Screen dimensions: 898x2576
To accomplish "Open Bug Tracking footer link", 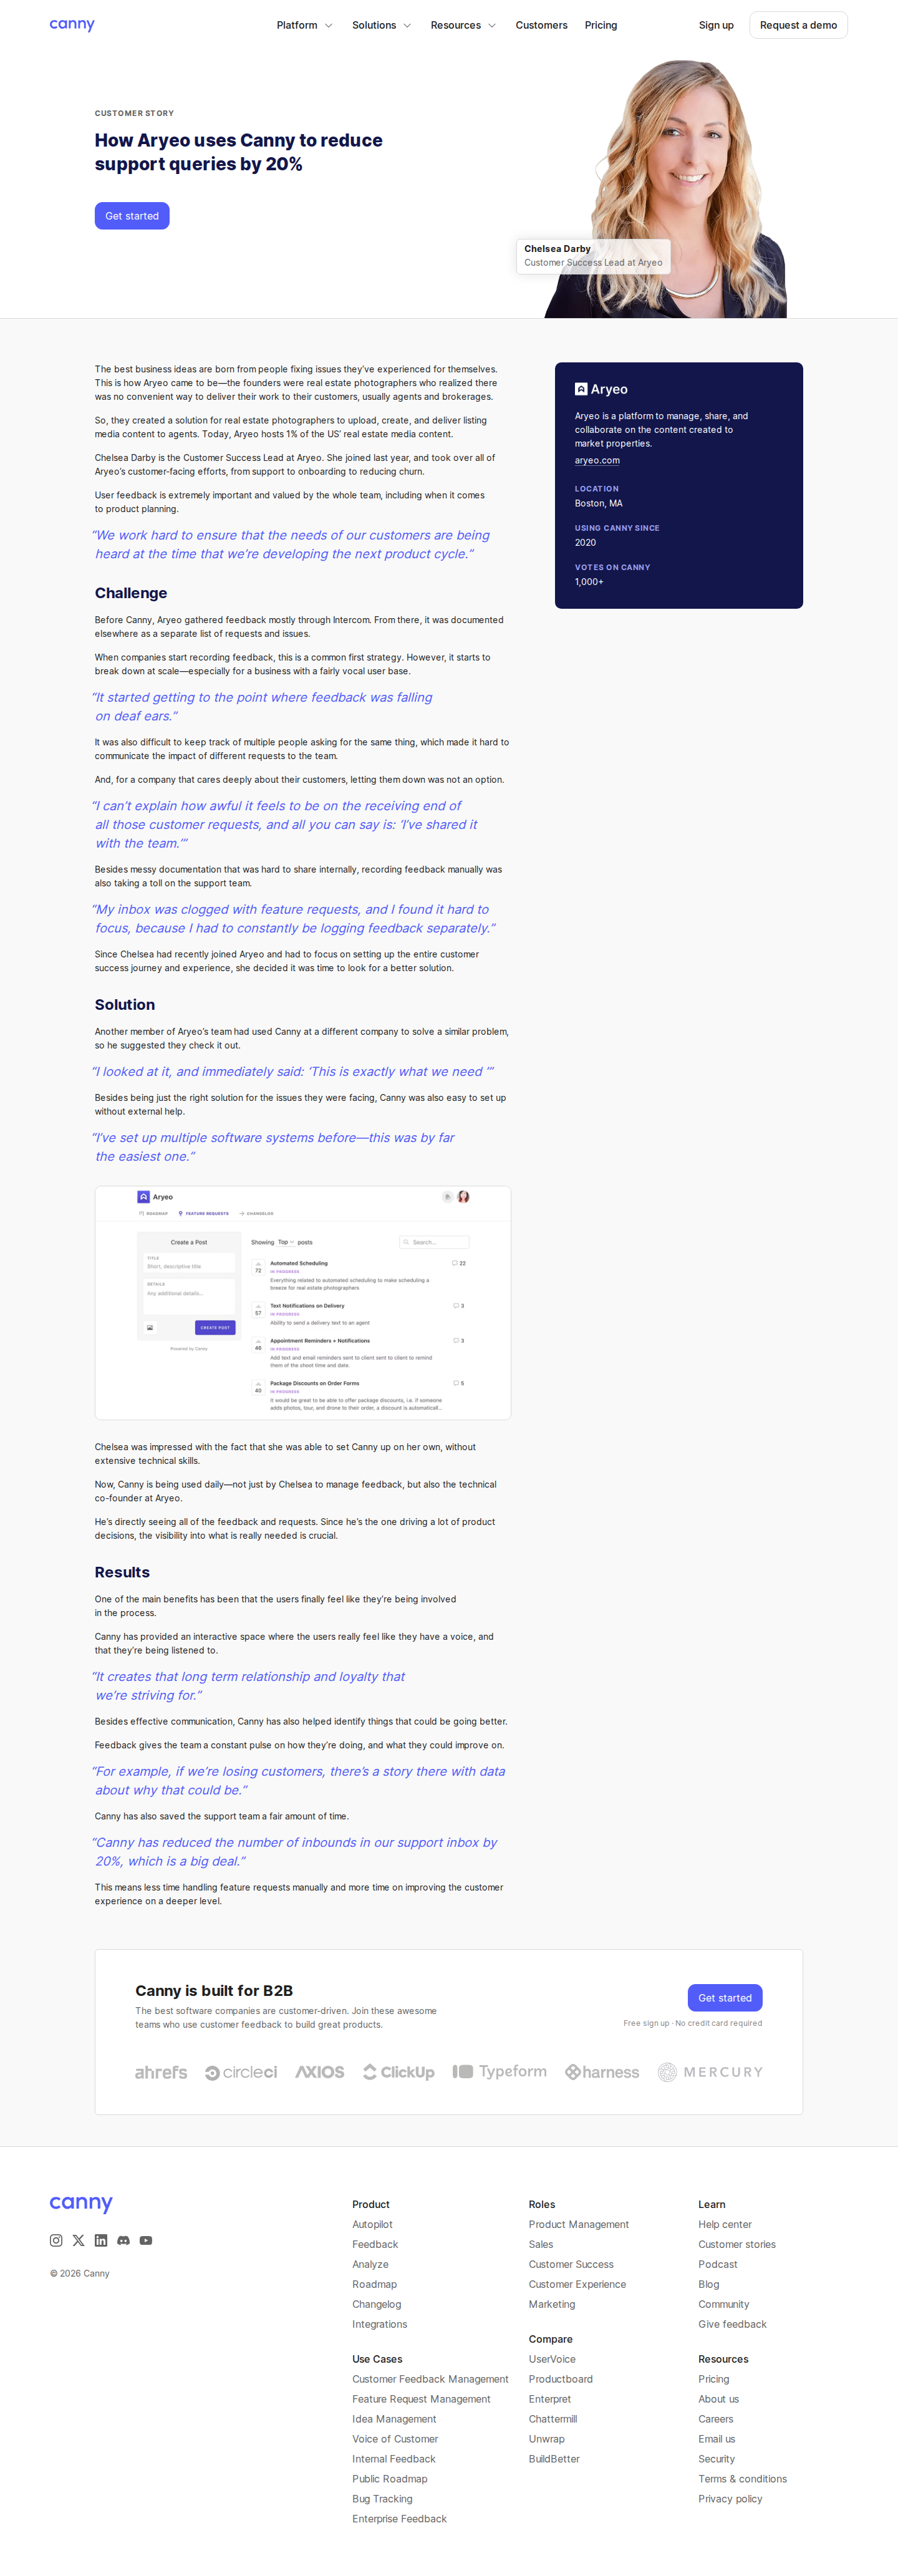I will (x=382, y=2499).
